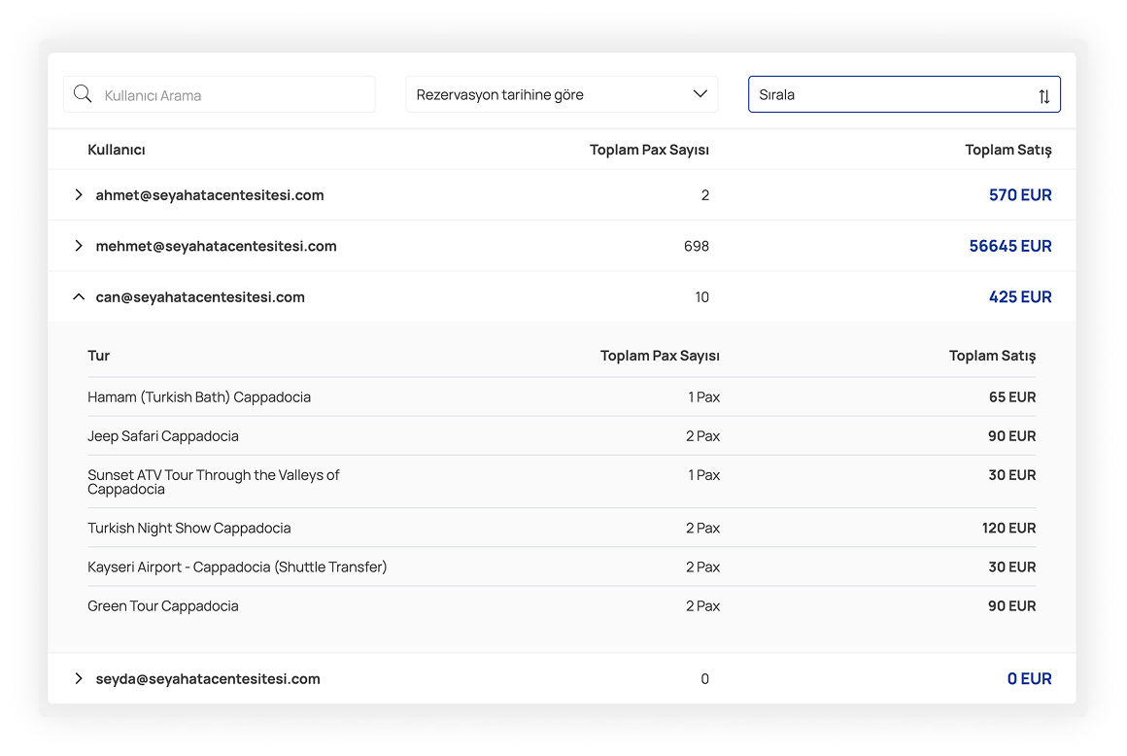Viewport: 1127px width, 756px height.
Task: Select the Kayseri Airport Shuttle Transfer row
Action: [237, 567]
